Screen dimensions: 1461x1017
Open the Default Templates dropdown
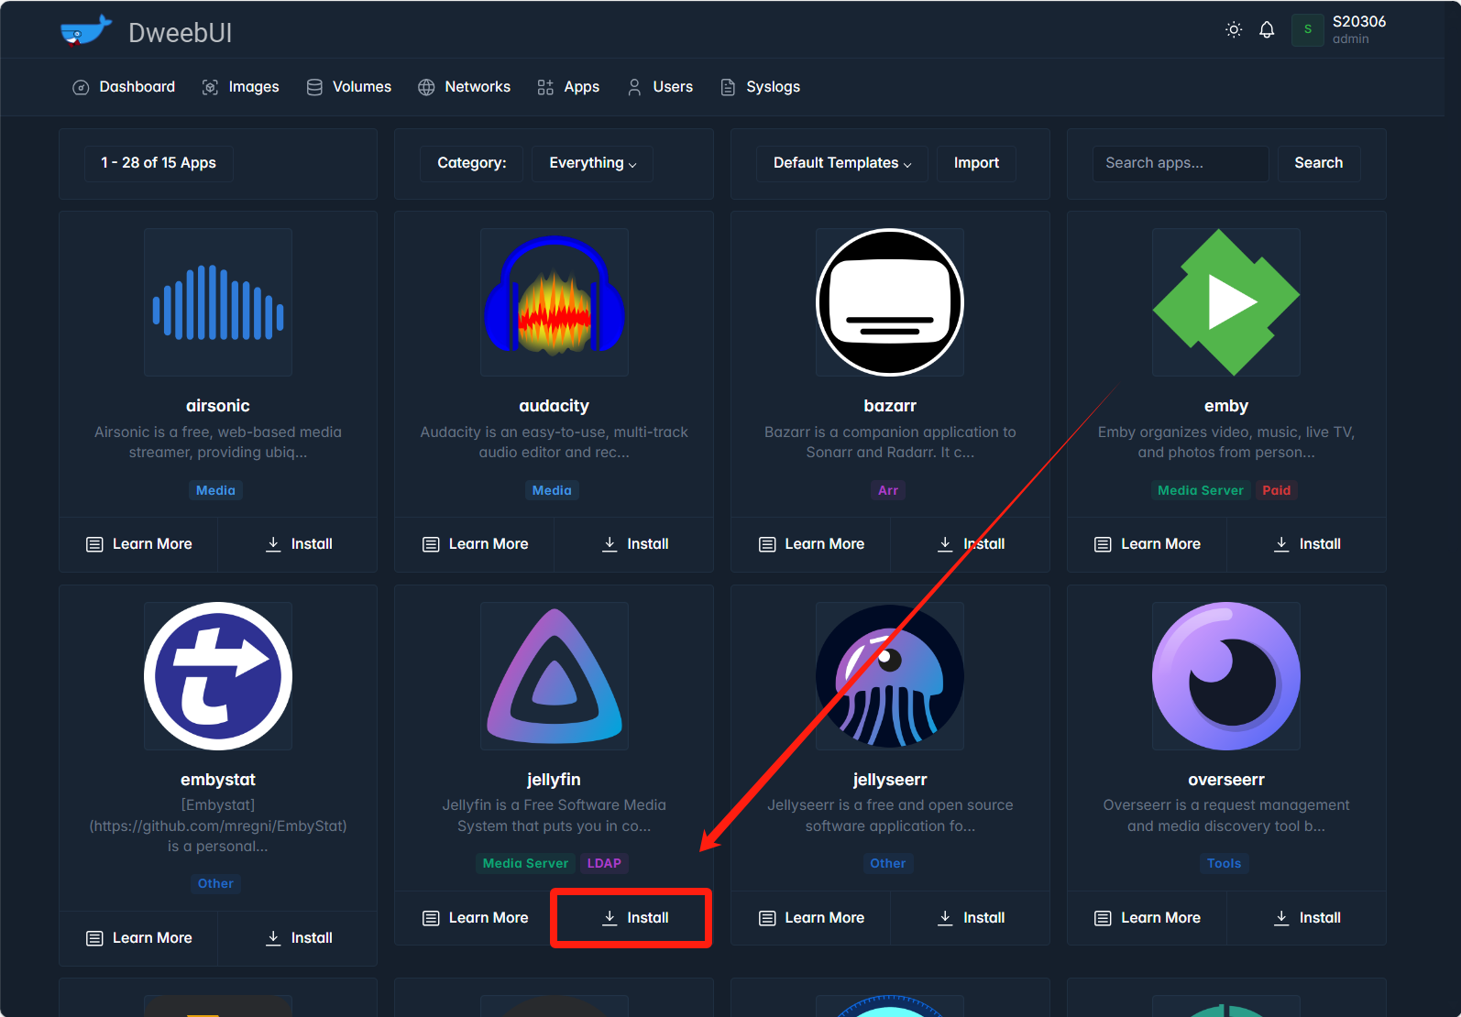[841, 163]
